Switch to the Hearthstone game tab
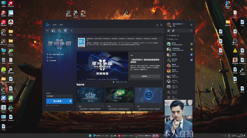 pyautogui.click(x=59, y=30)
